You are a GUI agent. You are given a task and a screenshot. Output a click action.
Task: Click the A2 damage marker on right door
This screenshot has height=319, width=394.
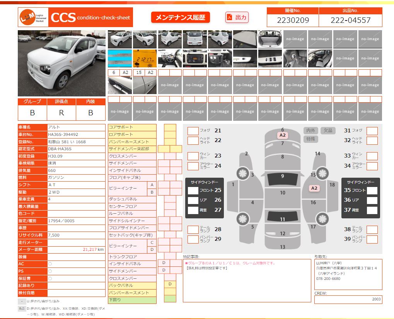314,188
